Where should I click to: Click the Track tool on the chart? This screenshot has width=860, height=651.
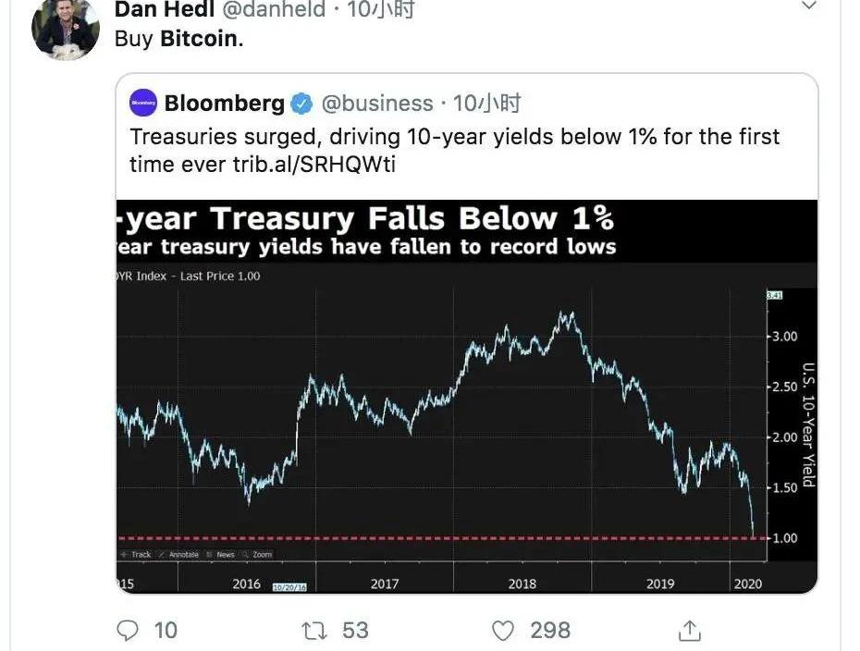[137, 555]
